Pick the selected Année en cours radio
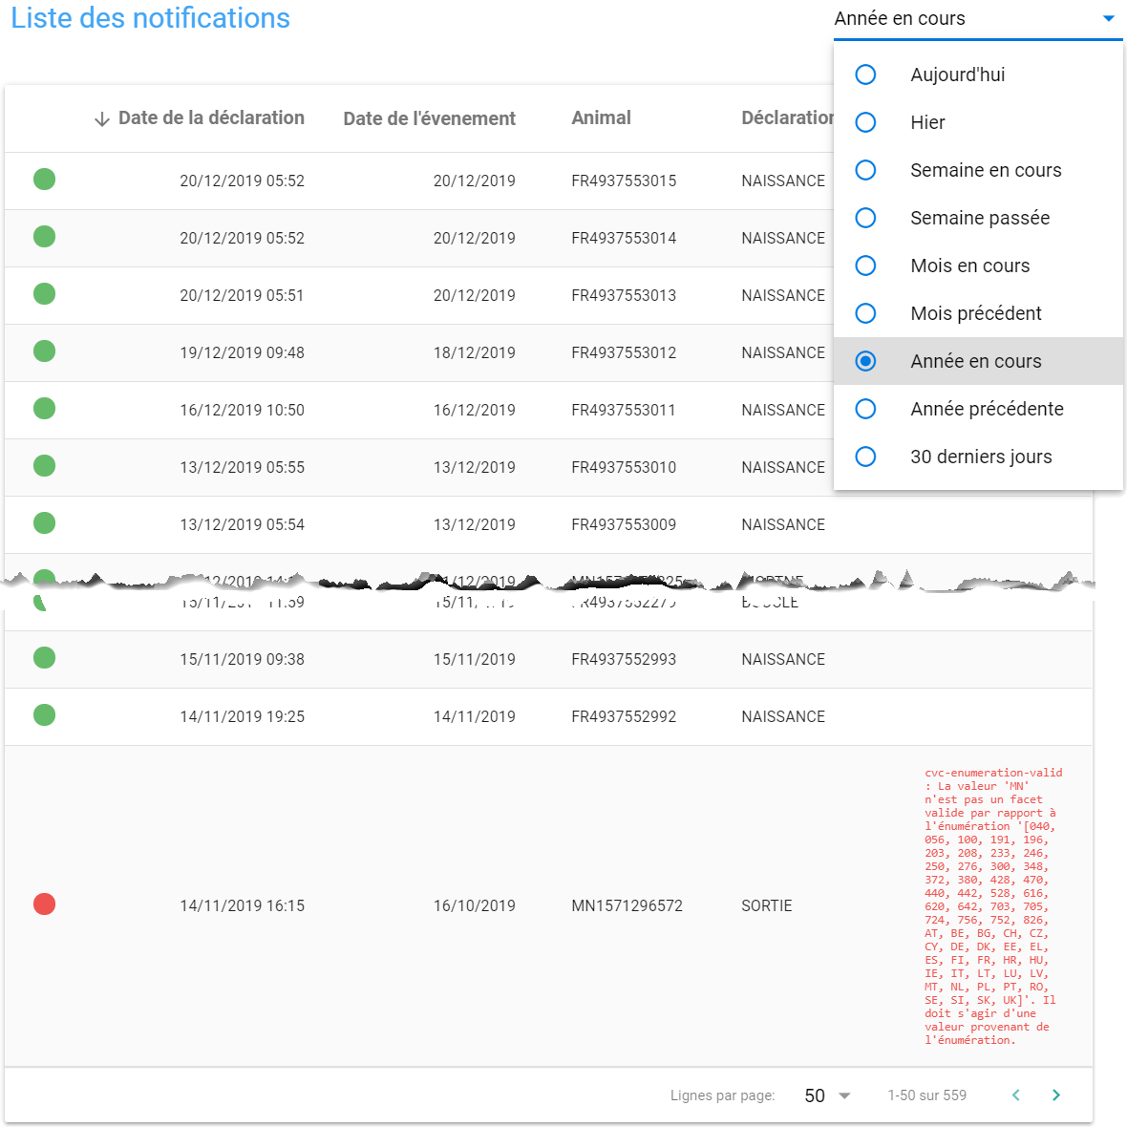 (x=865, y=361)
